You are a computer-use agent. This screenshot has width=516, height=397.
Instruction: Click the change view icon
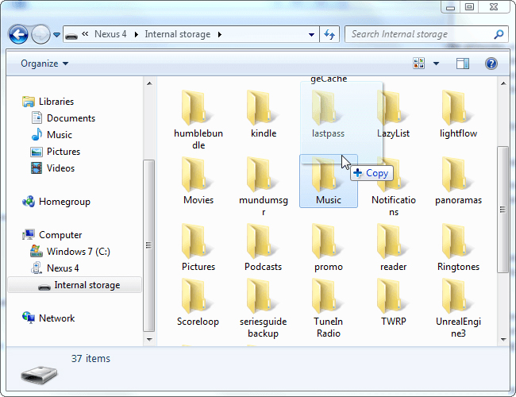click(419, 64)
